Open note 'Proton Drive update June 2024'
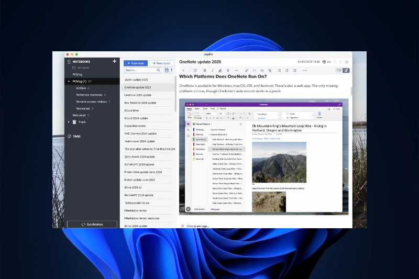Image resolution: width=419 pixels, height=279 pixels. pos(148,172)
